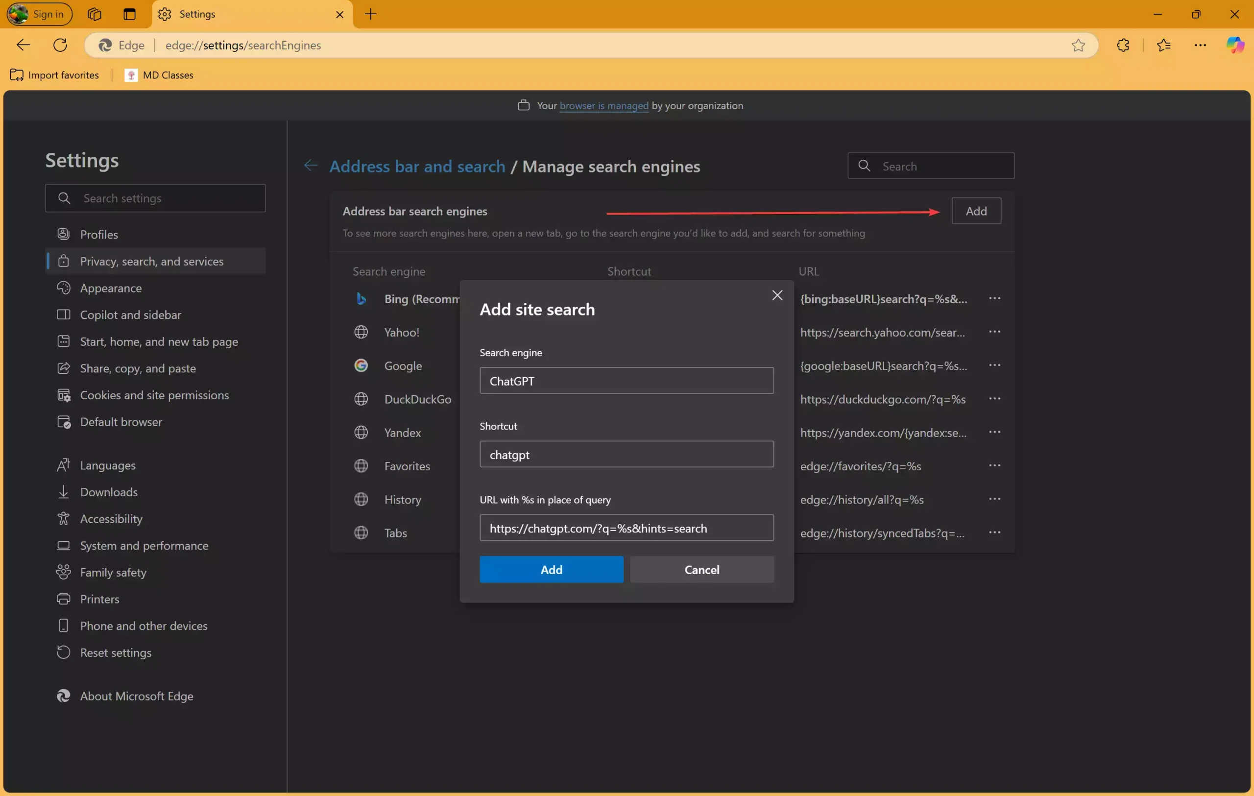Screen dimensions: 1254x796
Task: Open the tab actions menu icon
Action: [130, 14]
